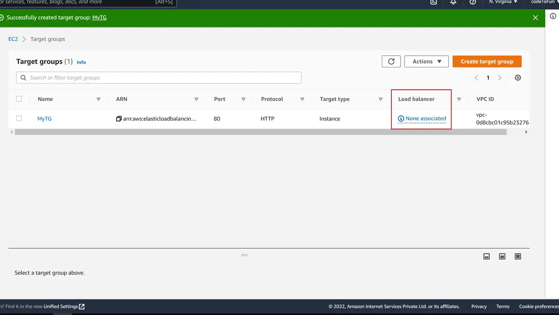Go to next page arrow

(499, 78)
